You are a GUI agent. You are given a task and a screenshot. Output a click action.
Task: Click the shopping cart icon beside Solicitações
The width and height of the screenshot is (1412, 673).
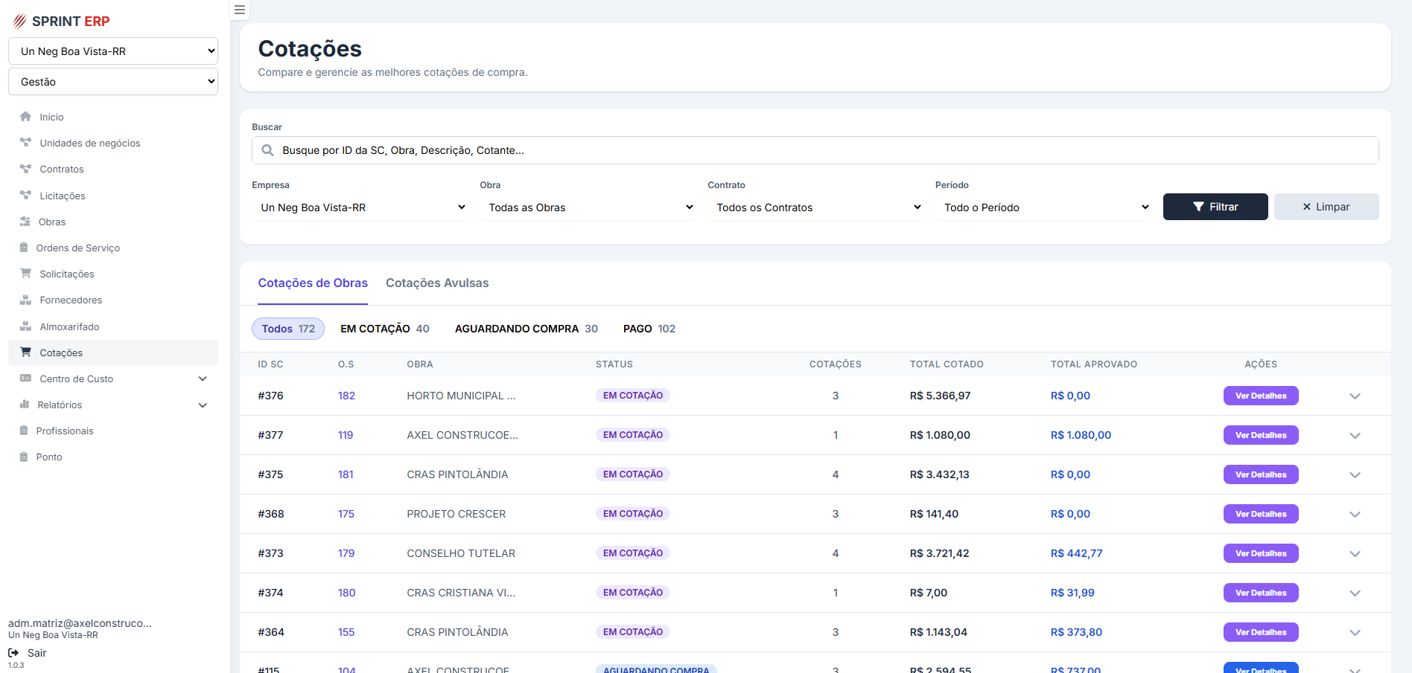tap(25, 274)
